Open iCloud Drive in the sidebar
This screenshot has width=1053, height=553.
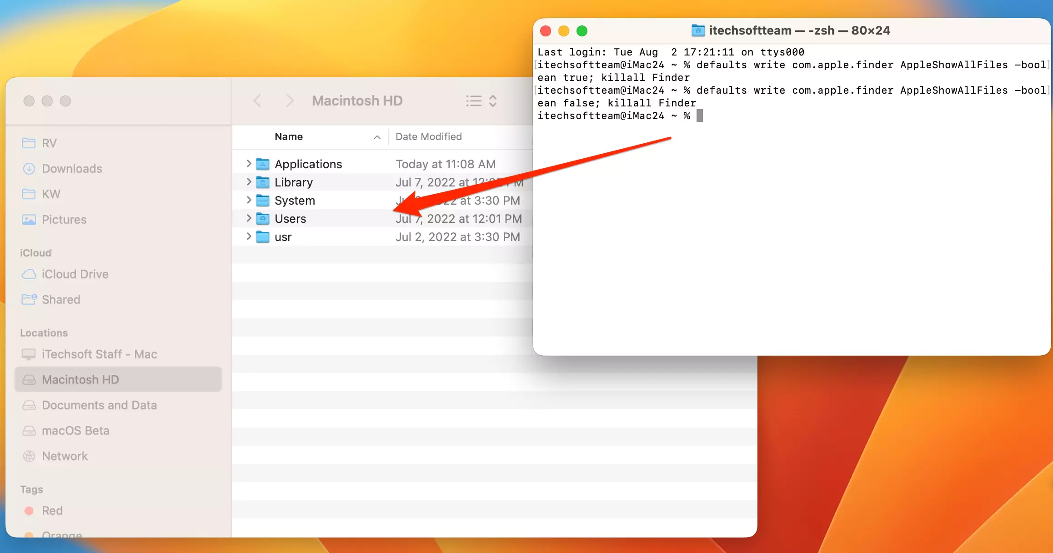118,274
